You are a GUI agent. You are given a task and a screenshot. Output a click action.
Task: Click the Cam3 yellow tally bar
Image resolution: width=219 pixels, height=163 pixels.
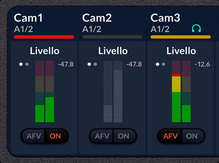point(181,37)
